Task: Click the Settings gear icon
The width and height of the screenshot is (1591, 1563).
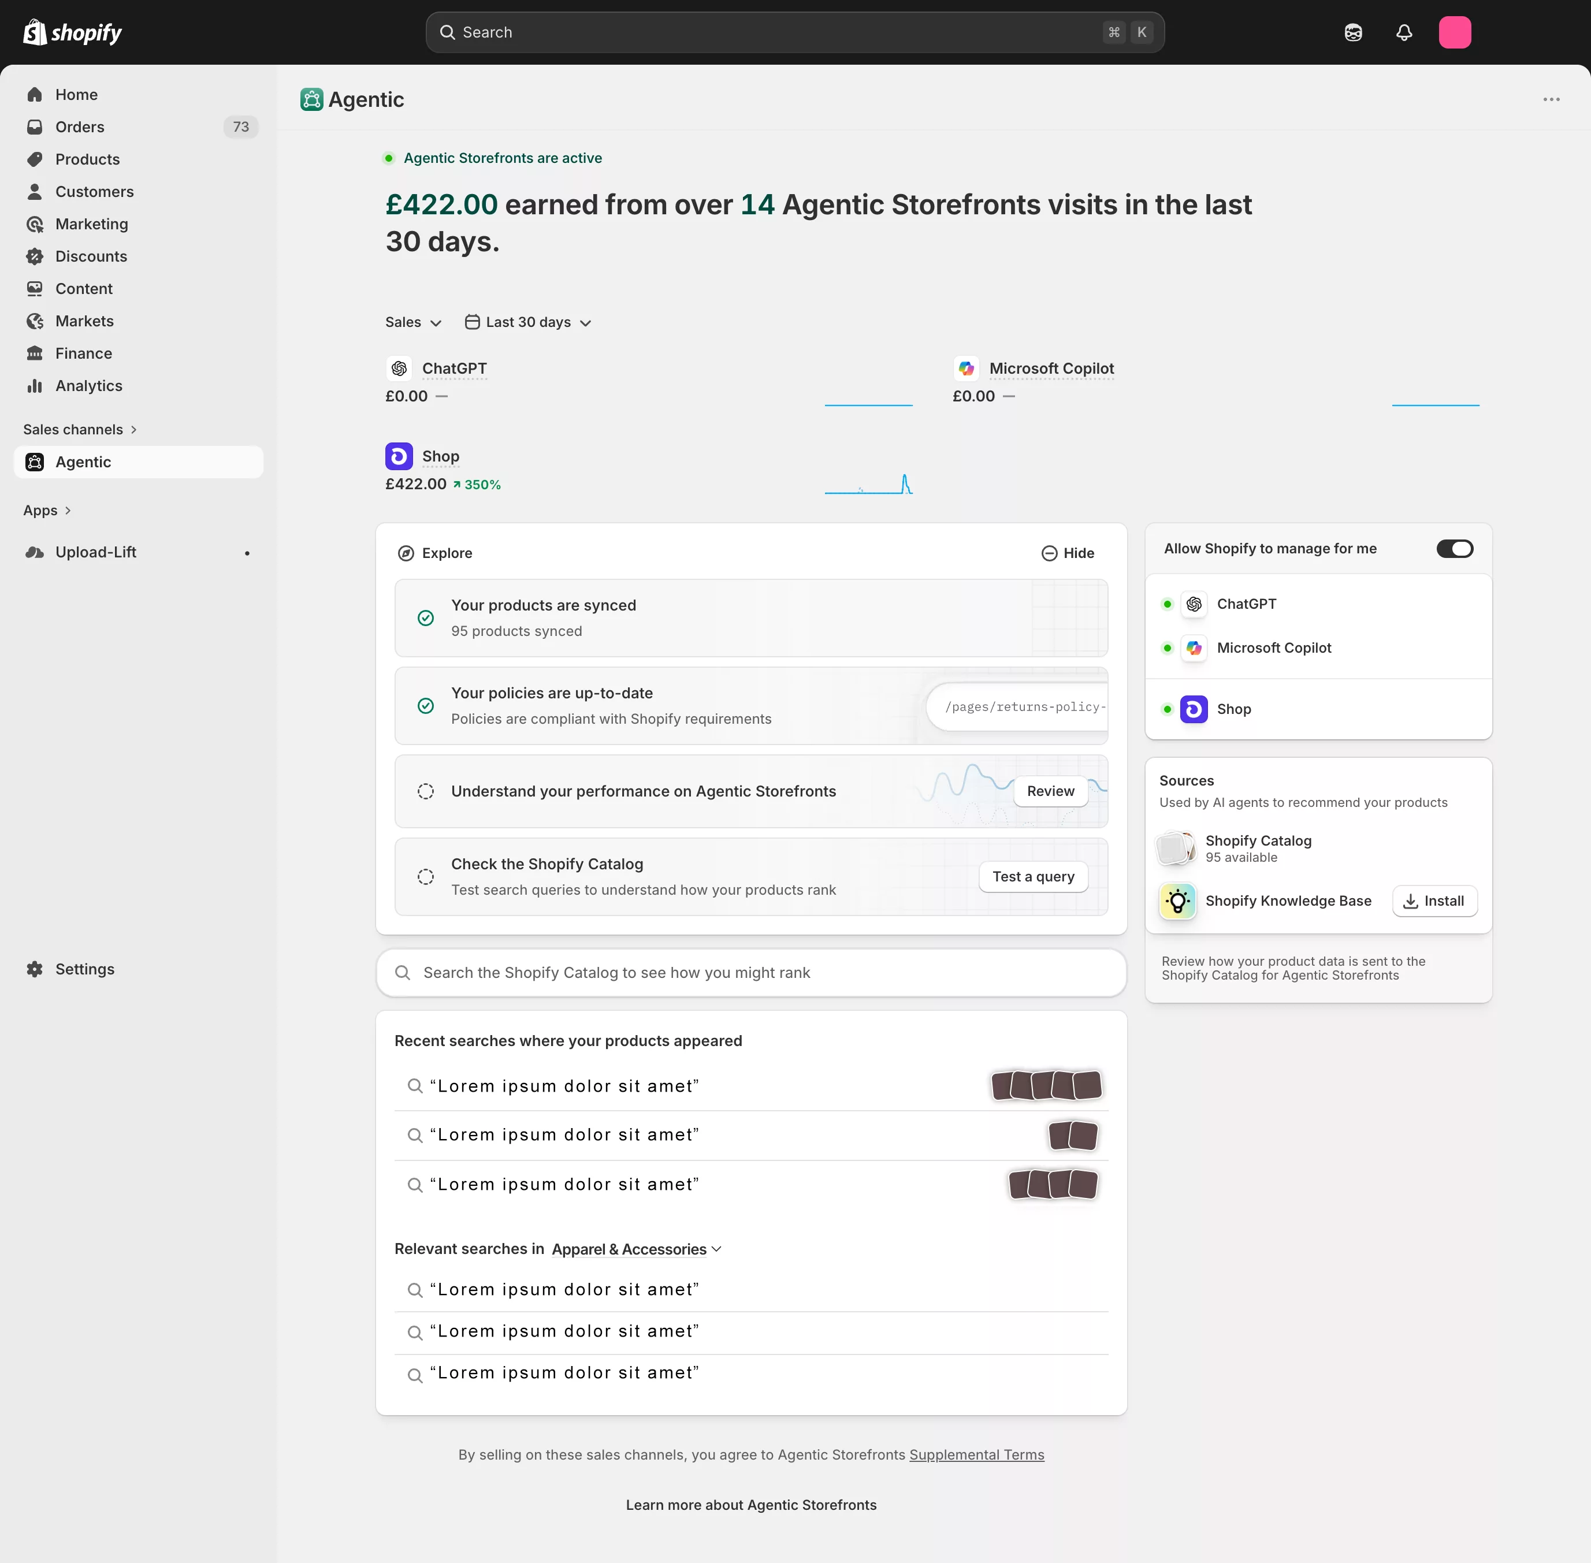Action: (x=35, y=969)
